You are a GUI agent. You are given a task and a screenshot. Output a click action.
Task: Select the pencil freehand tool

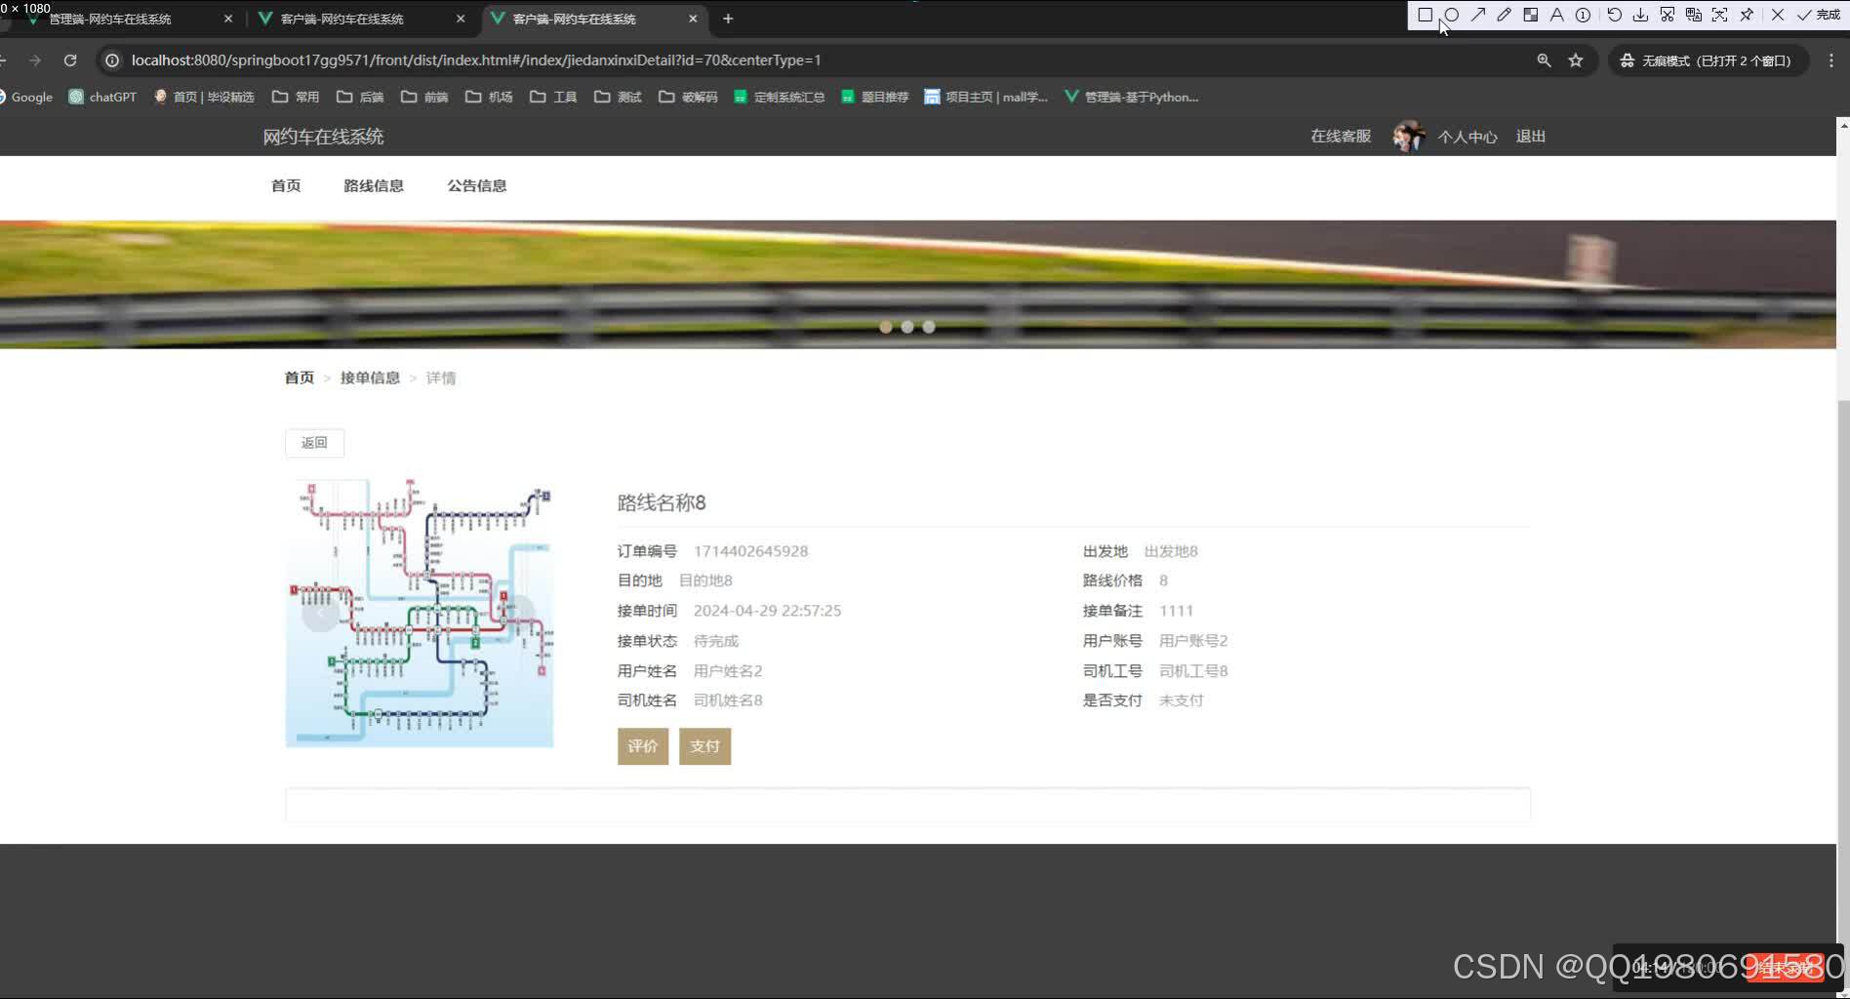point(1505,15)
